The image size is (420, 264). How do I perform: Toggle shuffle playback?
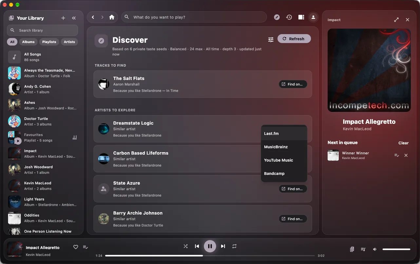[185, 246]
